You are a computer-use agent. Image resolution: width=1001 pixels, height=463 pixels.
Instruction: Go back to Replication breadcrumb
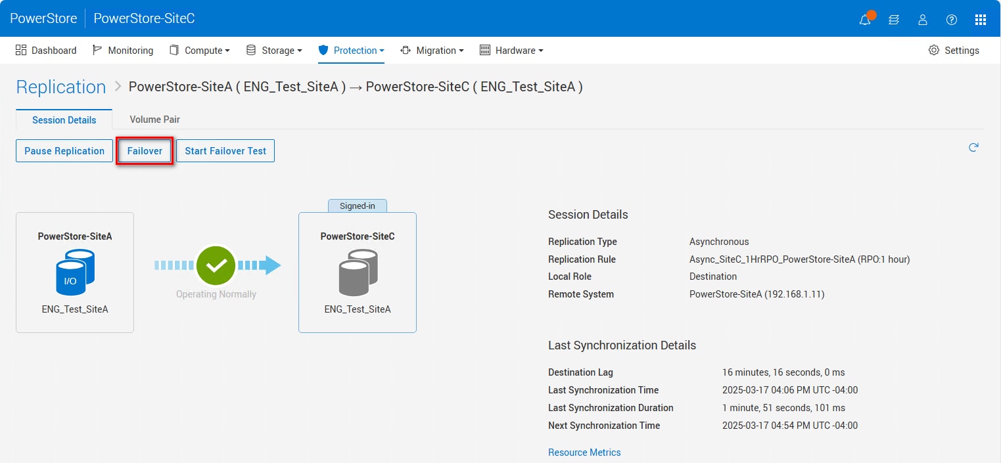click(x=61, y=87)
